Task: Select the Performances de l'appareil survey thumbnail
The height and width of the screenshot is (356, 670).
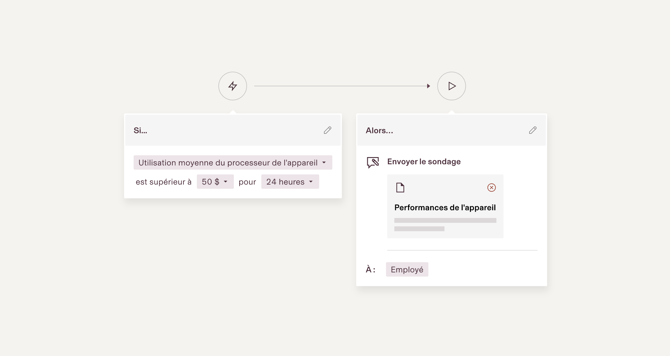Action: [445, 206]
